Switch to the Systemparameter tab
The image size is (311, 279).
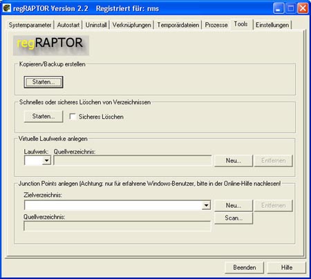[x=30, y=25]
